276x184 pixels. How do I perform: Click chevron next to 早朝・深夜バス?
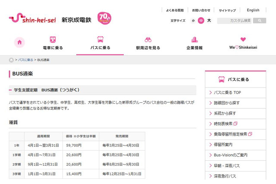click(x=210, y=165)
